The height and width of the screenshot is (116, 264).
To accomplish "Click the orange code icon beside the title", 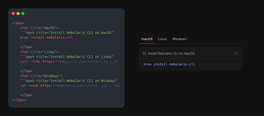I will click(144, 53).
